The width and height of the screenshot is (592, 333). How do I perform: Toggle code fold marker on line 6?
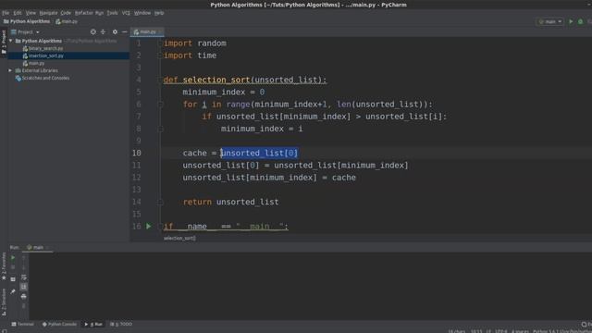tap(160, 105)
